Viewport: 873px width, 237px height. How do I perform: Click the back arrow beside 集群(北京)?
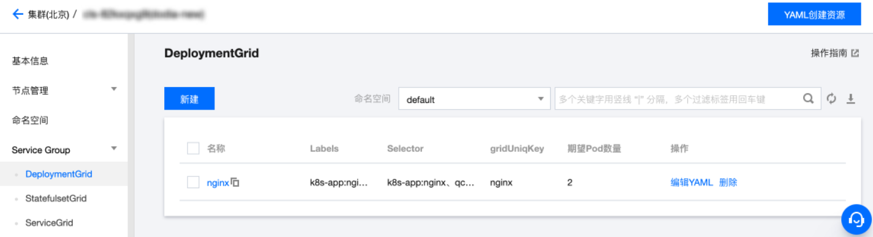pyautogui.click(x=17, y=13)
